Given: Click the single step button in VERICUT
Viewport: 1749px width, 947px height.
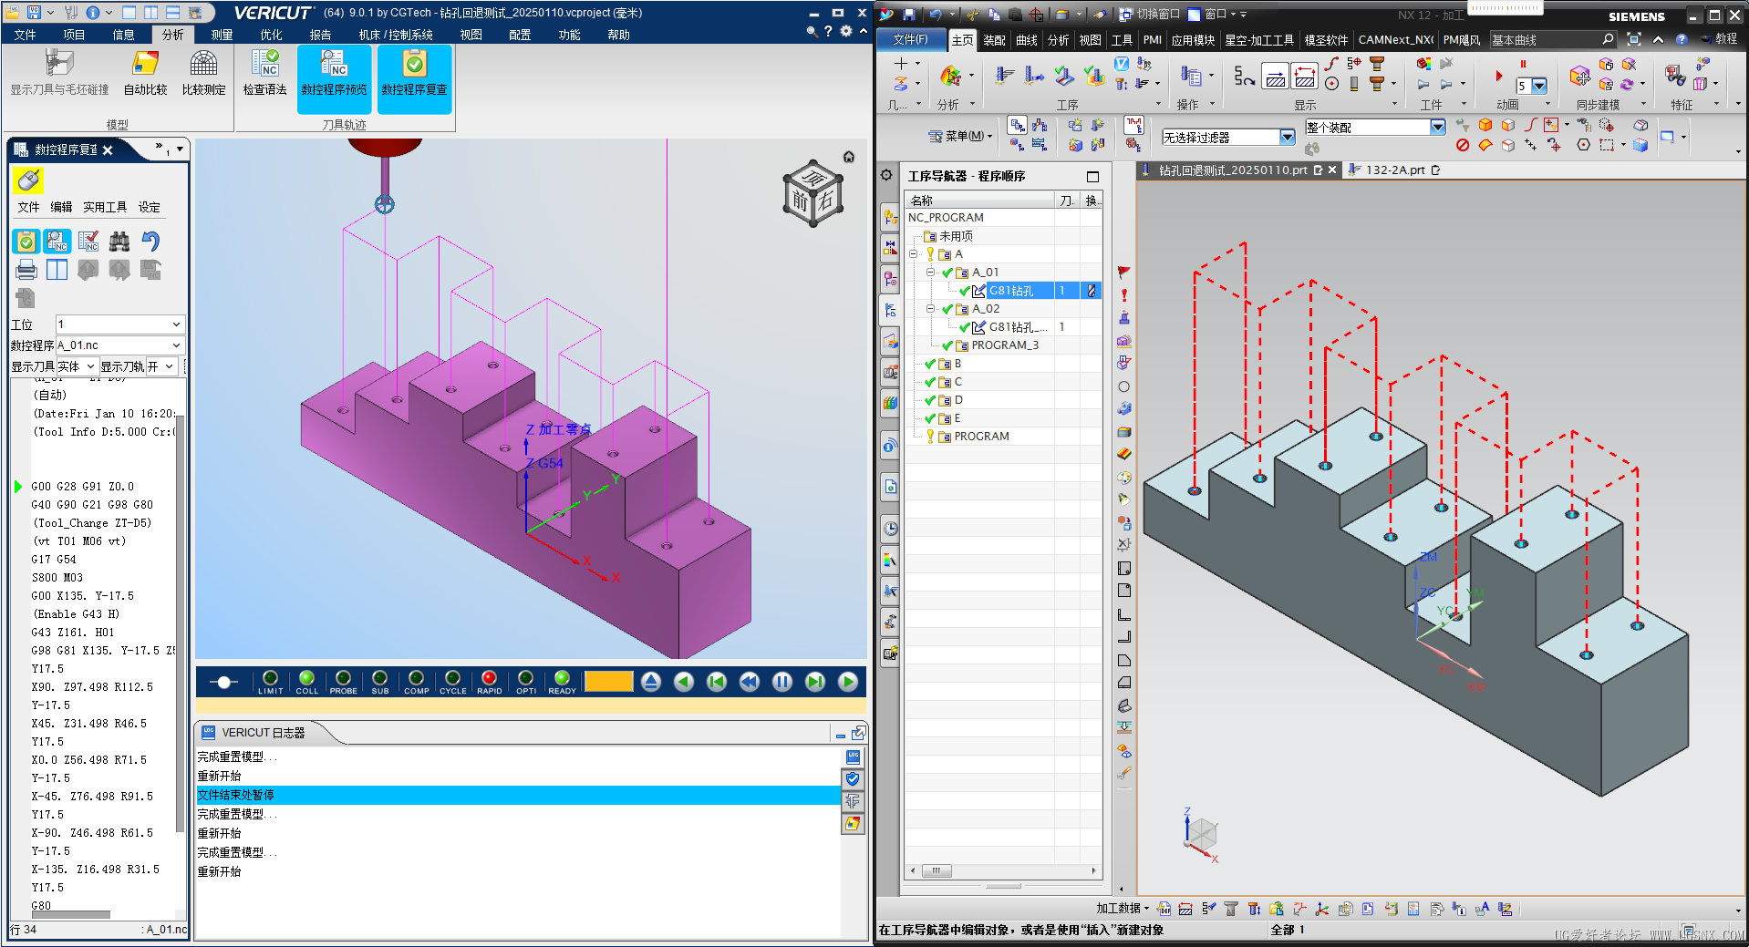Looking at the screenshot, I should 815,682.
